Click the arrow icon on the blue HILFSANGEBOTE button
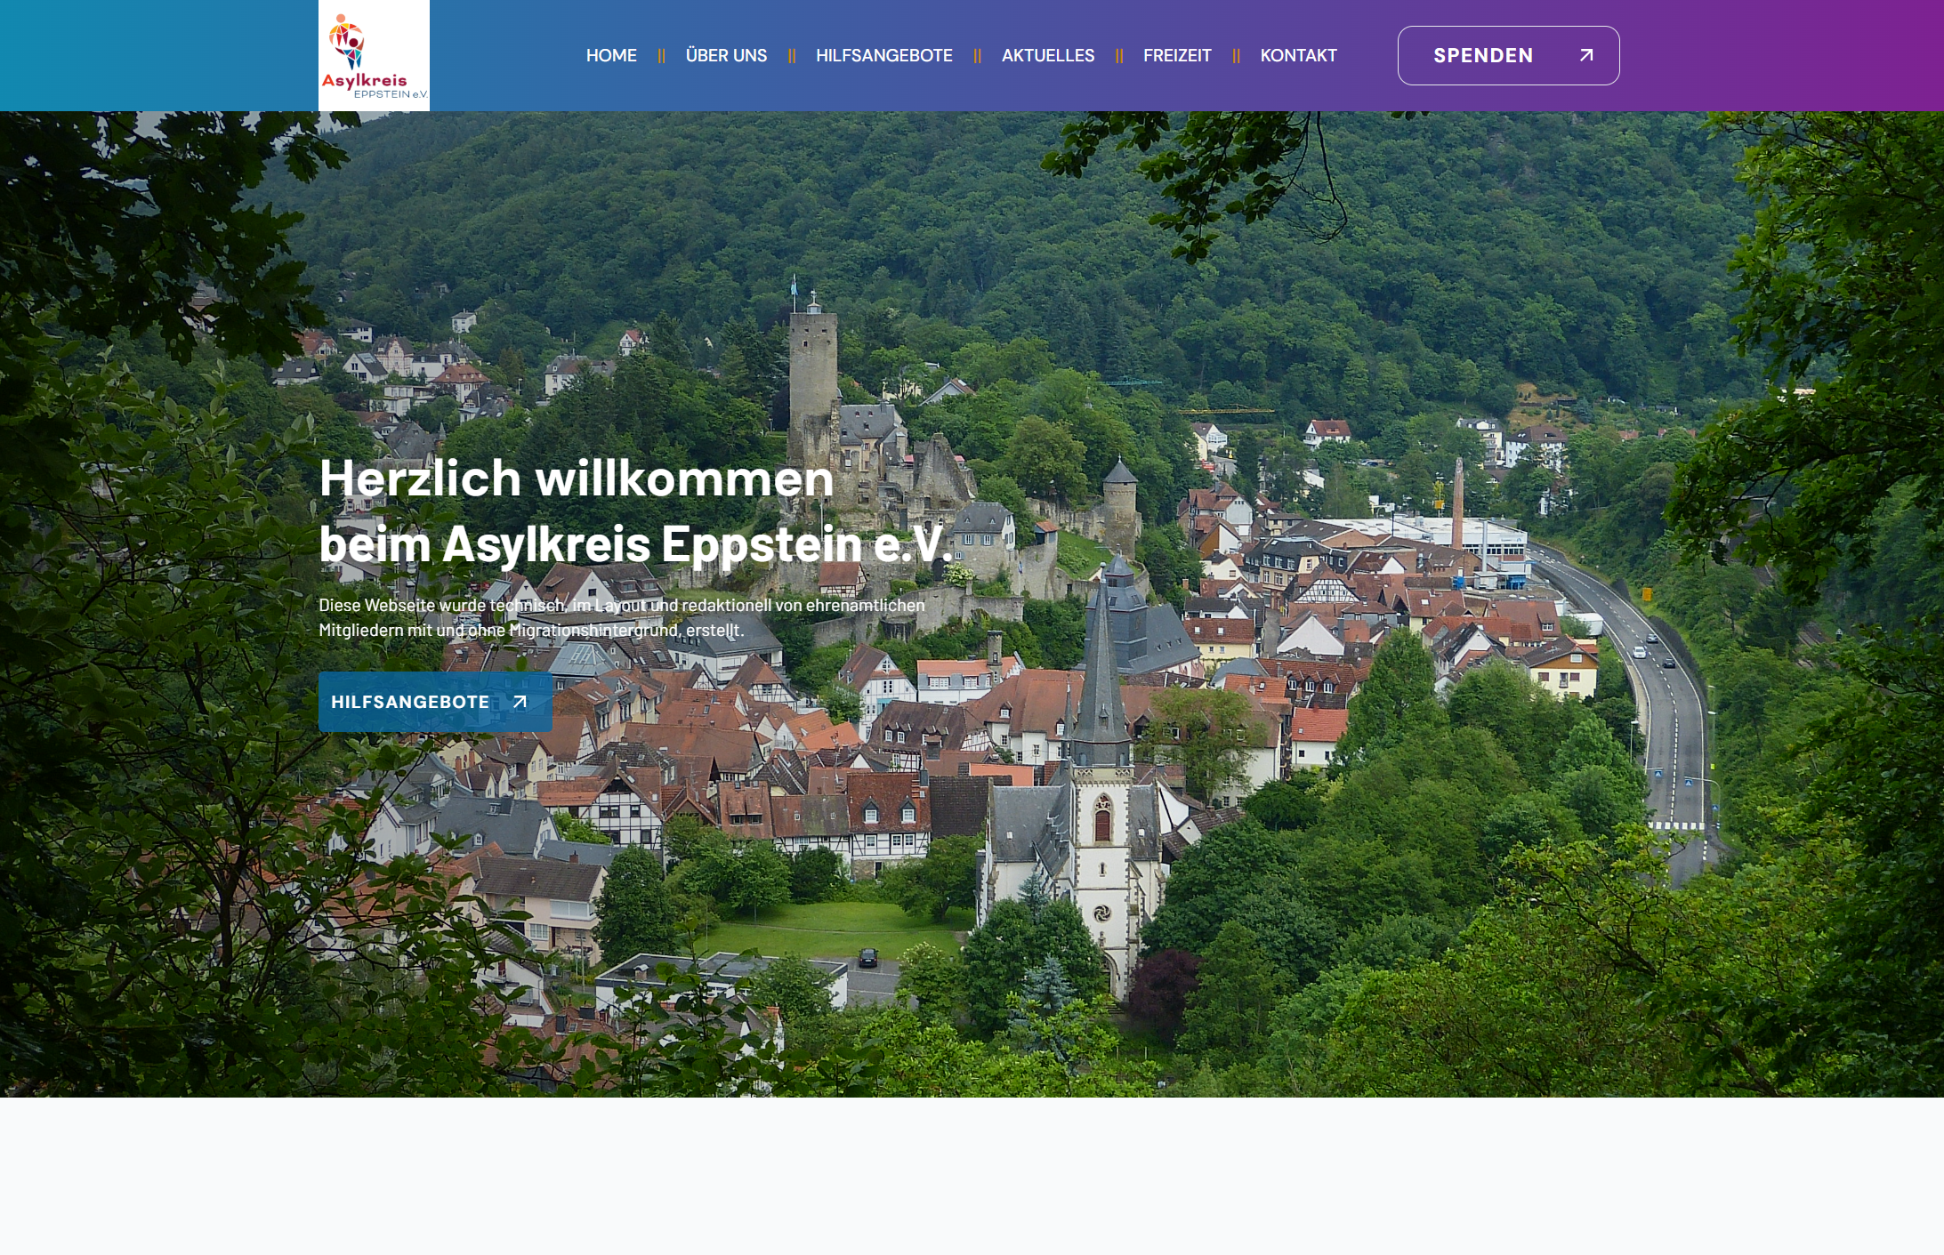 [x=520, y=702]
